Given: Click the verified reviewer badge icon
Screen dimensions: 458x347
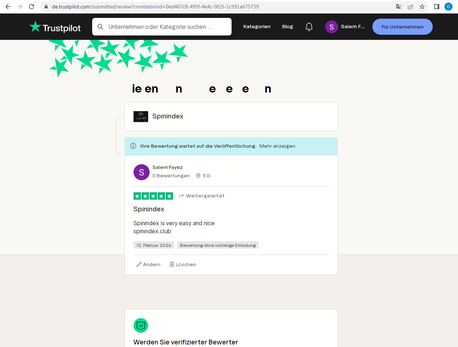Looking at the screenshot, I should 141,325.
